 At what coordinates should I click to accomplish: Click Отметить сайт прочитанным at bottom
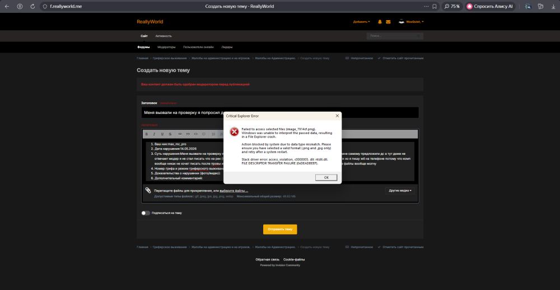[x=401, y=247]
